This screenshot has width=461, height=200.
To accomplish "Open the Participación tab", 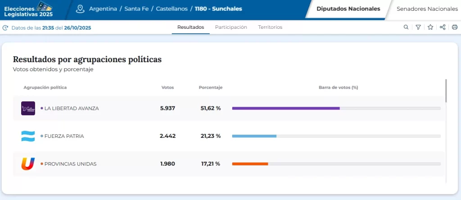I will (231, 27).
